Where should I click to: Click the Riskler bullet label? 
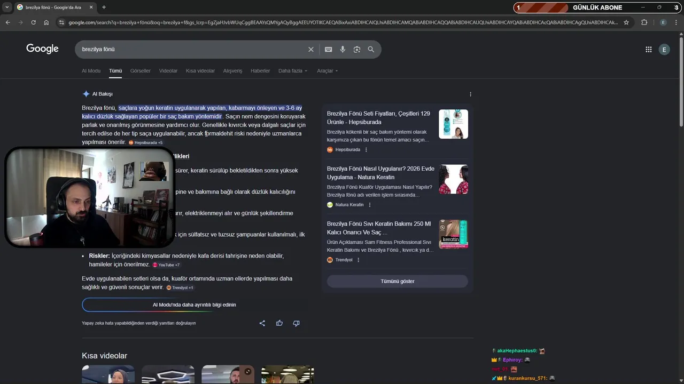click(99, 256)
